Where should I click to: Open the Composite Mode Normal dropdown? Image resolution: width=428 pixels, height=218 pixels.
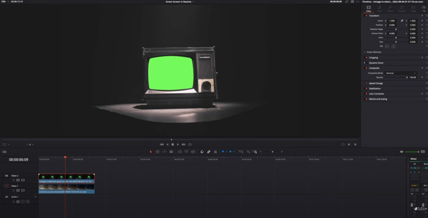[x=401, y=73]
